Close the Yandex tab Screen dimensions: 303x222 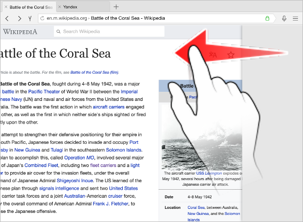pos(60,7)
